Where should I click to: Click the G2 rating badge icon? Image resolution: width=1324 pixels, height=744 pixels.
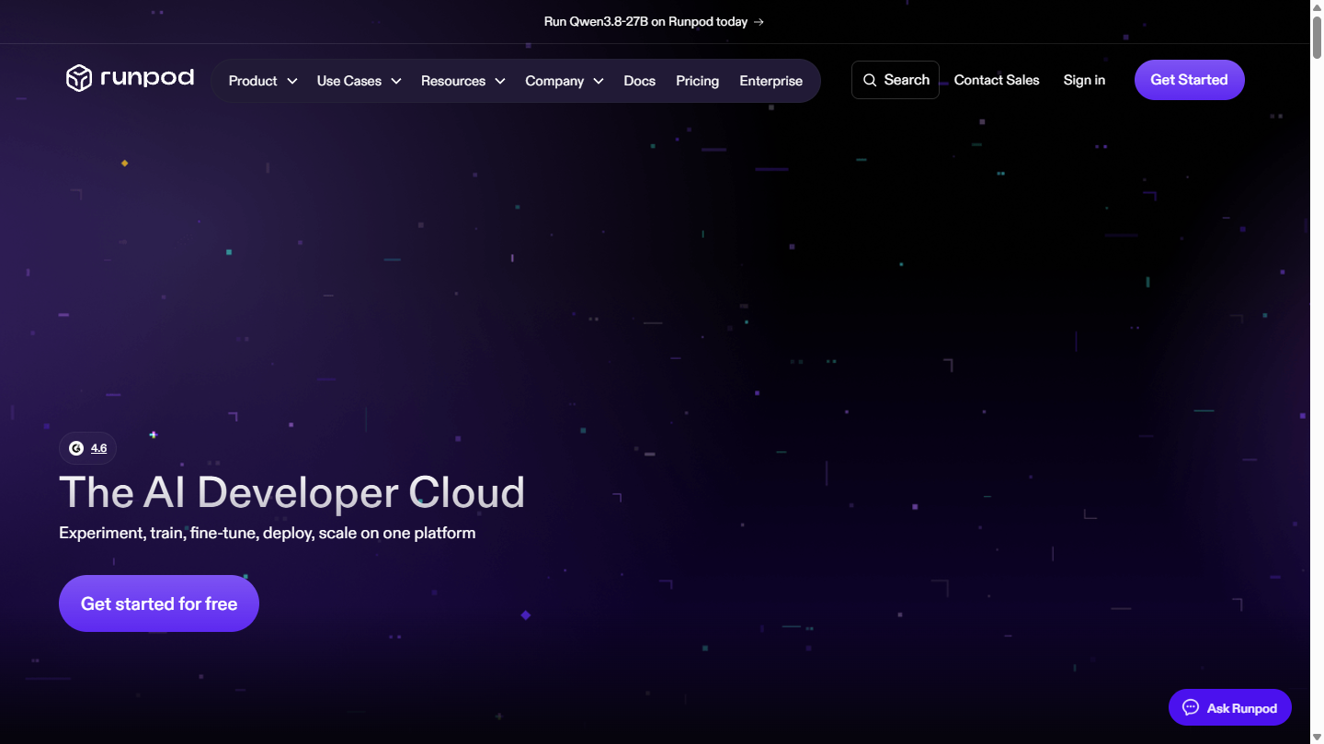click(76, 448)
